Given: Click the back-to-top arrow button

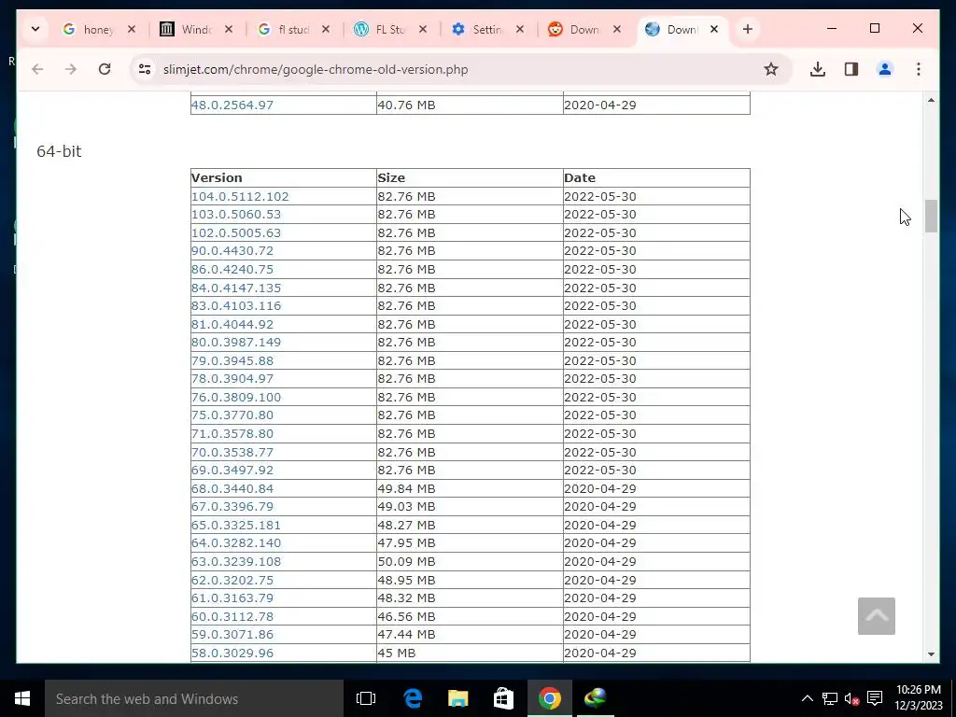Looking at the screenshot, I should (876, 616).
